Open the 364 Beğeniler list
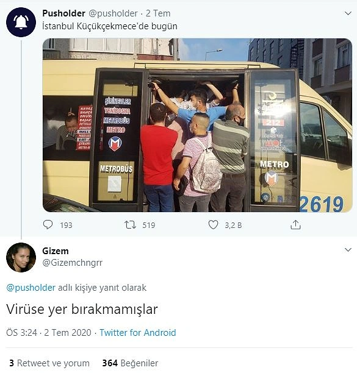This screenshot has height=373, width=357. [130, 363]
